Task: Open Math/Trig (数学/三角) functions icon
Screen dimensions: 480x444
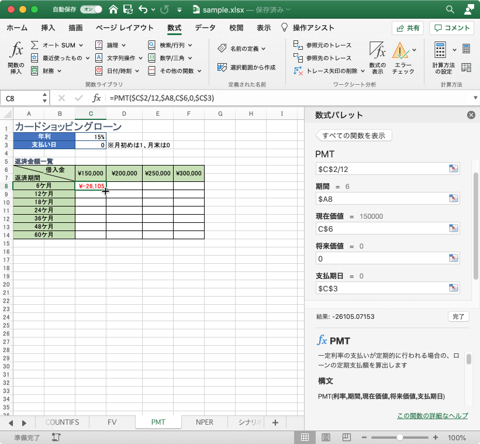Action: tap(151, 58)
